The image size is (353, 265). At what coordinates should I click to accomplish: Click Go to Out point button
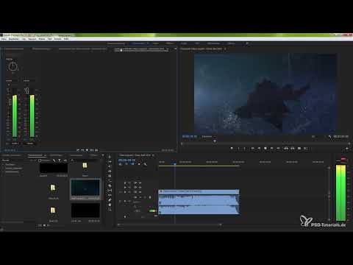coord(278,149)
